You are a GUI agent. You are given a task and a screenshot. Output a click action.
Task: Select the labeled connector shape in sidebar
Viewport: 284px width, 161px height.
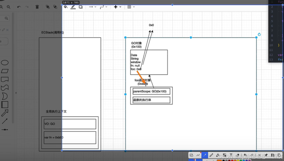click(x=5, y=130)
